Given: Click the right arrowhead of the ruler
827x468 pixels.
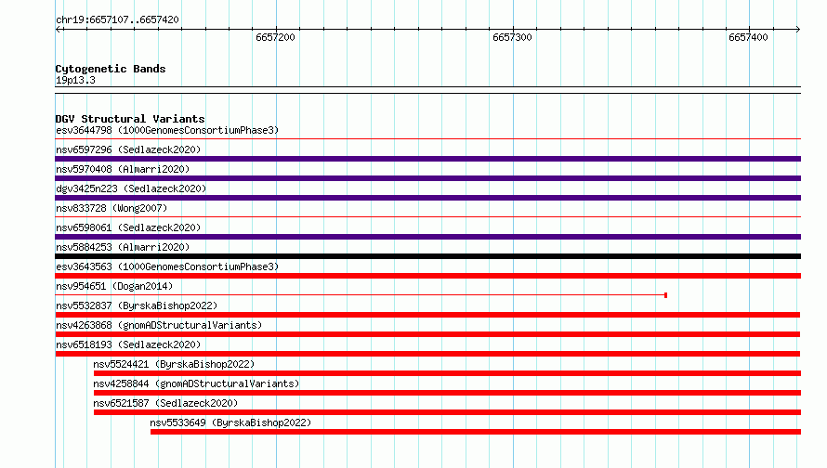Looking at the screenshot, I should 797,29.
